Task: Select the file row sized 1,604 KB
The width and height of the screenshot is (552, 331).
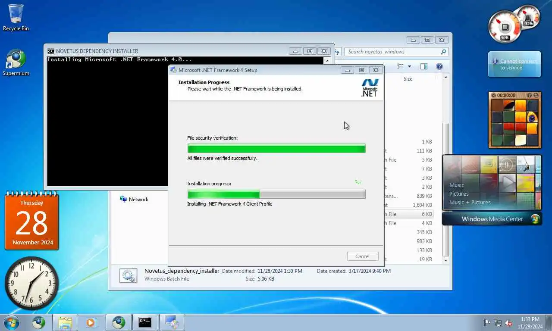Action: pos(409,205)
